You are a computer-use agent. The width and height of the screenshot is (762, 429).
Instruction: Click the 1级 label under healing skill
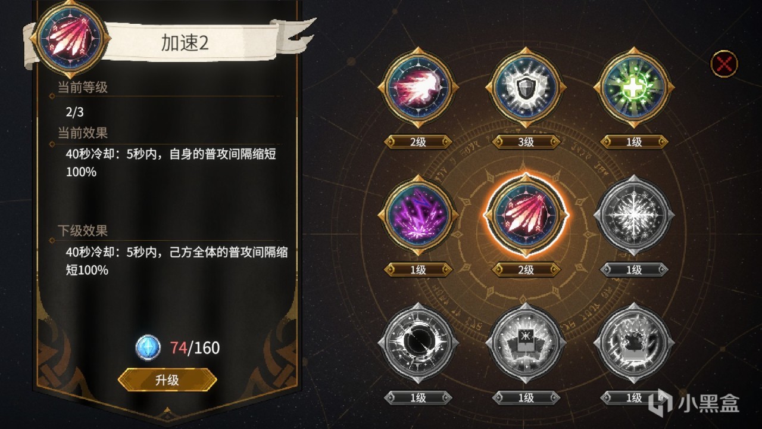point(634,142)
